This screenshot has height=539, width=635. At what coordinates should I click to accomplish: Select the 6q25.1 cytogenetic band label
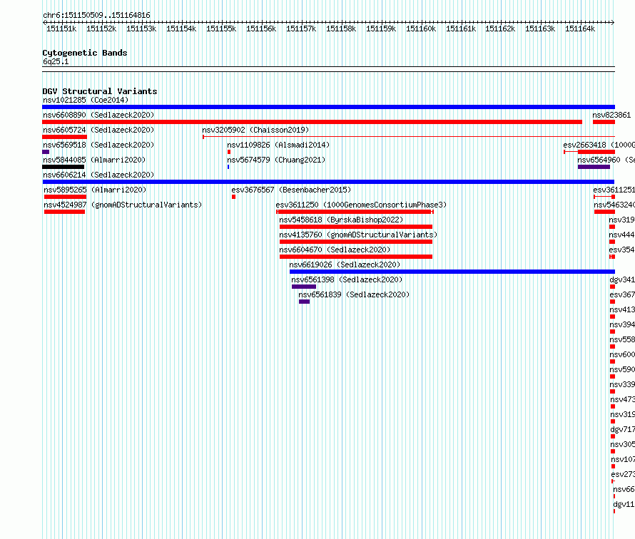pos(56,61)
